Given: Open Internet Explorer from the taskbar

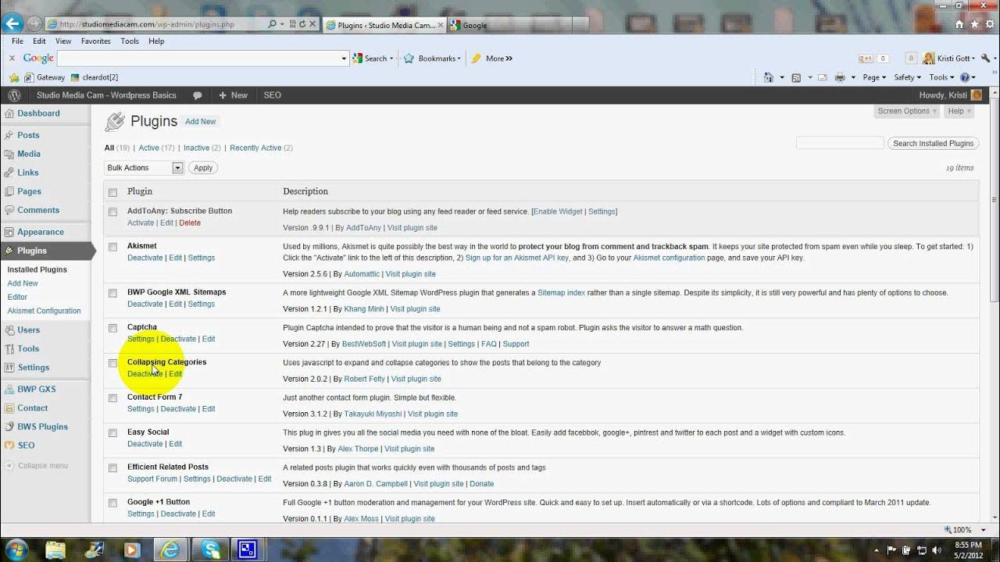Looking at the screenshot, I should (x=170, y=550).
